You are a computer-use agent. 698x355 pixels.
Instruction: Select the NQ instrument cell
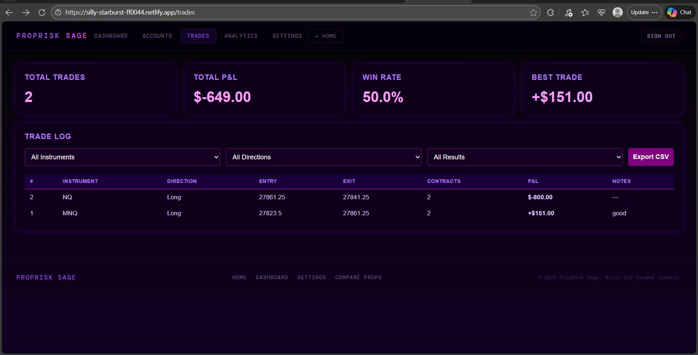[x=67, y=197]
